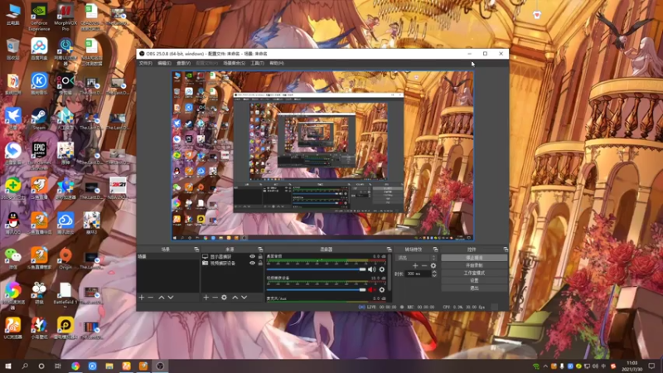The image size is (663, 373).
Task: Select the scene entry in Scenes list
Action: 168,256
